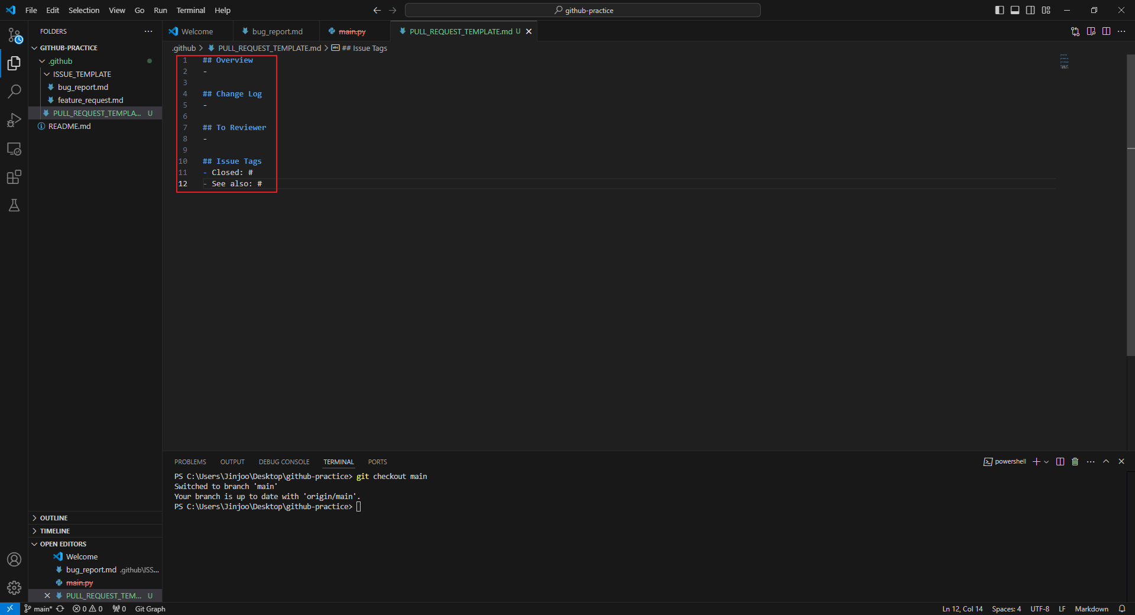Click the github-practice command center search box
Image resolution: width=1135 pixels, height=615 pixels.
tap(583, 10)
